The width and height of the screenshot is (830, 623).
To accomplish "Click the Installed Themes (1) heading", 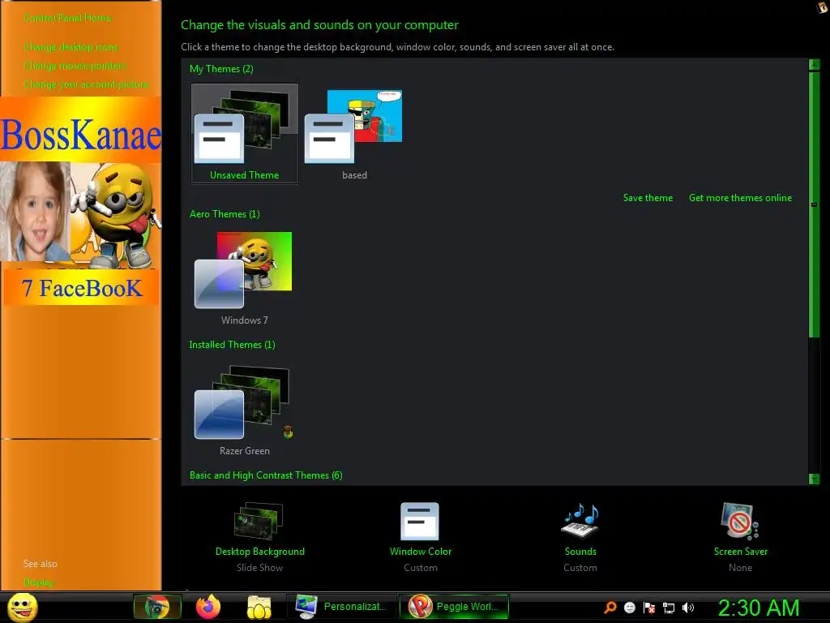I will click(232, 345).
